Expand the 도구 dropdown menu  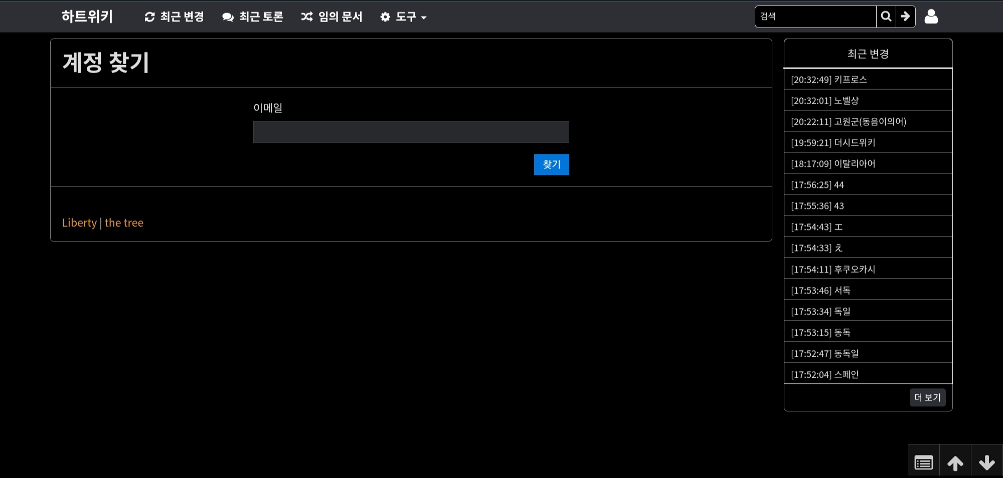403,17
